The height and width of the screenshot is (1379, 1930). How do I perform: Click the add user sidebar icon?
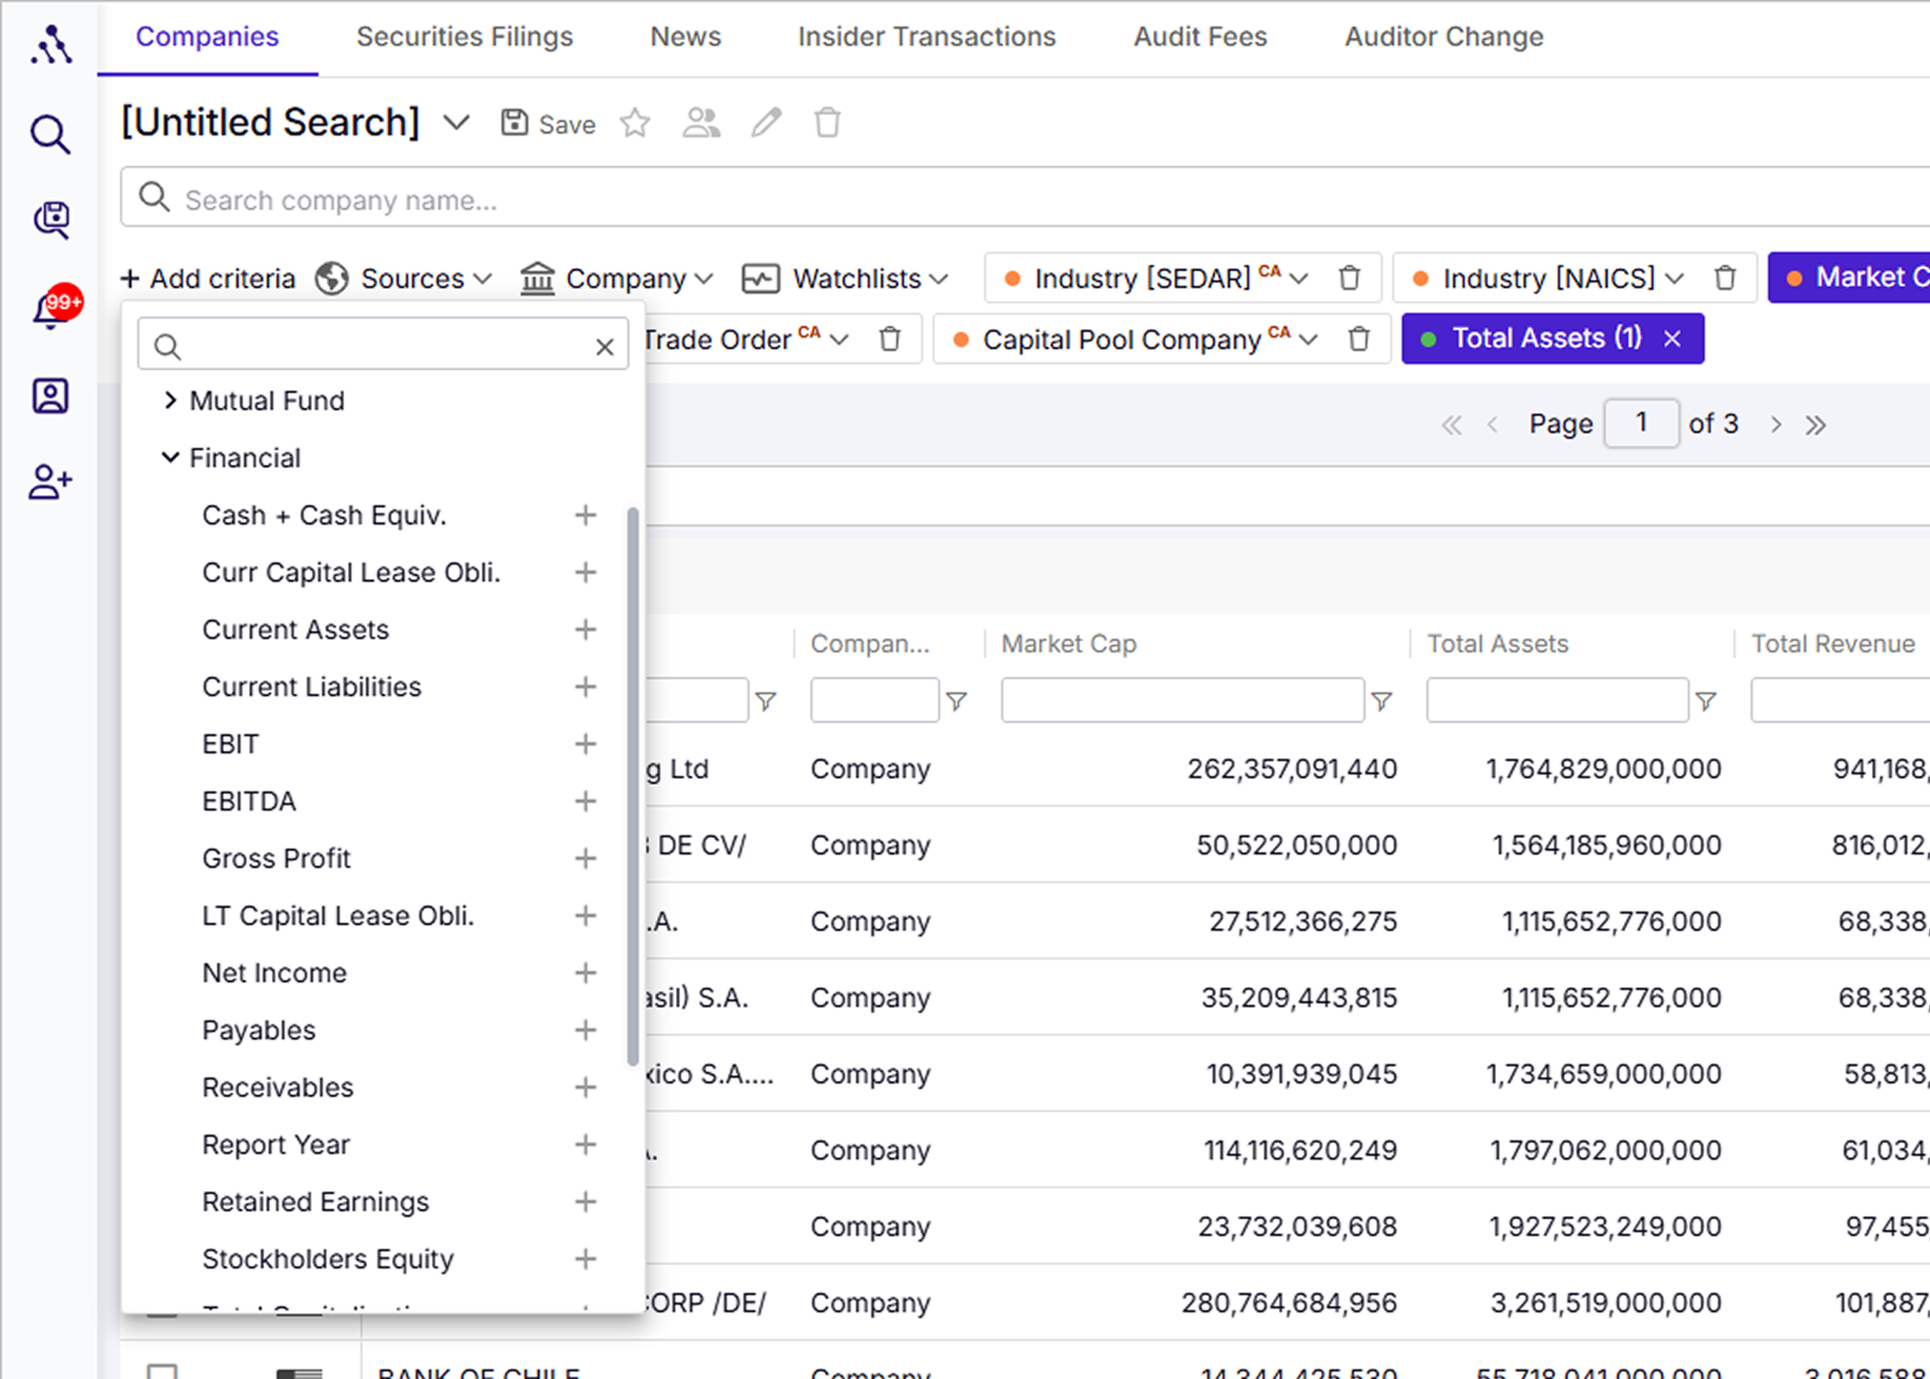[x=50, y=482]
